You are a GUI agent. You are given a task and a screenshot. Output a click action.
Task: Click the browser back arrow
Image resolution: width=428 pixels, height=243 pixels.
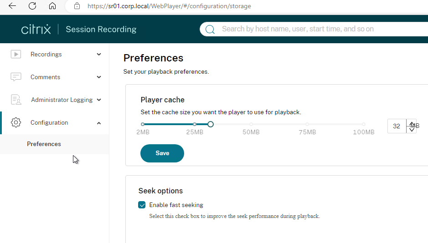pyautogui.click(x=12, y=6)
